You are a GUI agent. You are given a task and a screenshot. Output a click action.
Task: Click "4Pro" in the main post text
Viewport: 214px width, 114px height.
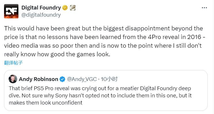click(154, 37)
